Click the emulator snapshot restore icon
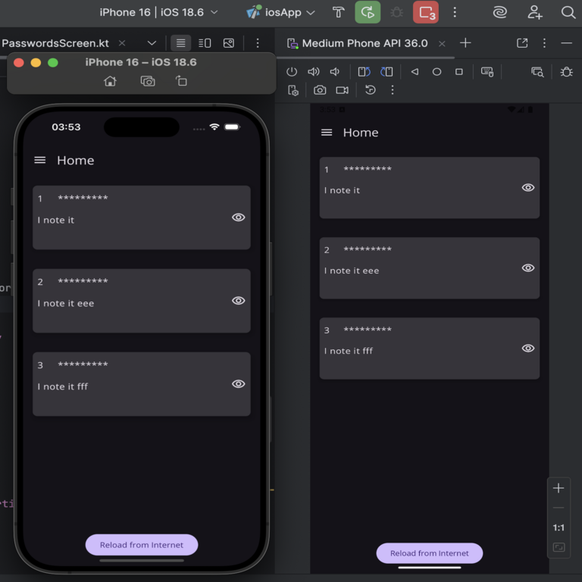 pos(370,90)
